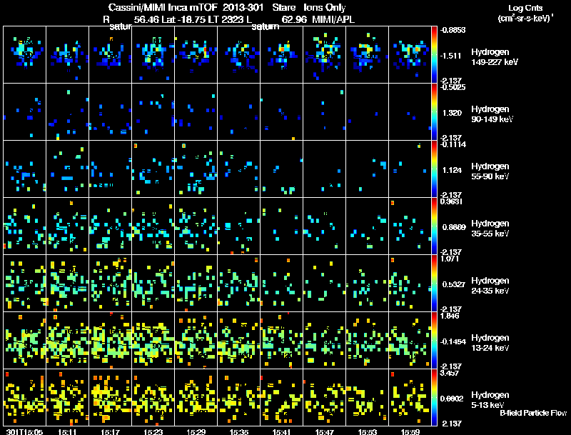Click the color bar beside Hydrogen 149-227 keV
Viewport: 571px width, 435px height.
pyautogui.click(x=434, y=55)
